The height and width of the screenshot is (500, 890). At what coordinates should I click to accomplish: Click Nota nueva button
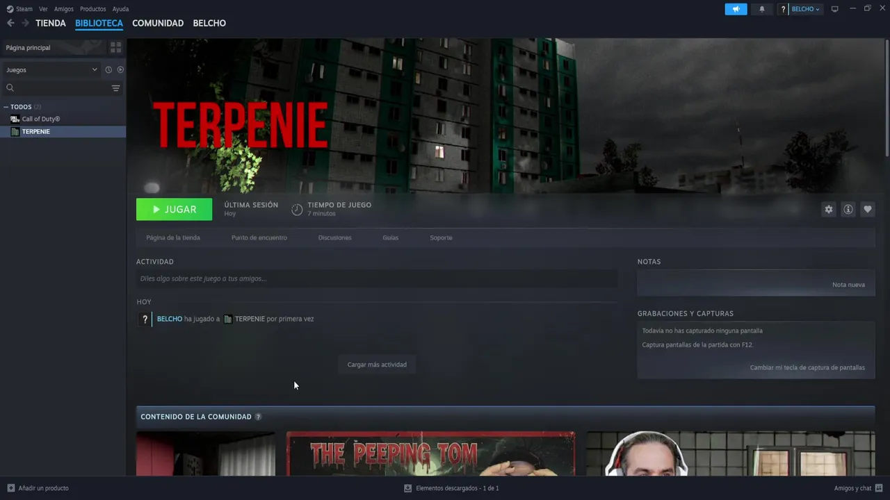click(848, 285)
